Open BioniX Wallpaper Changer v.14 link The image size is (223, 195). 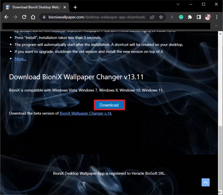pyautogui.click(x=85, y=113)
